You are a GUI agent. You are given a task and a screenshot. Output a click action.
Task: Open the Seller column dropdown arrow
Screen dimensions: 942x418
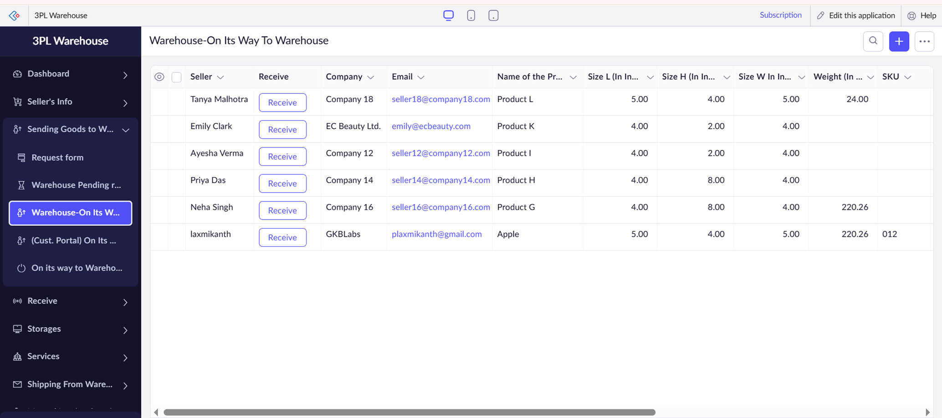point(220,77)
